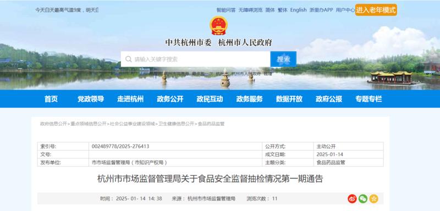Open the 首页 home tab
440x211 pixels.
point(51,99)
